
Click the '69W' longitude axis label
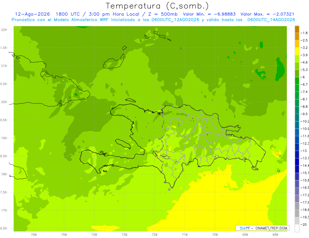click(245, 235)
